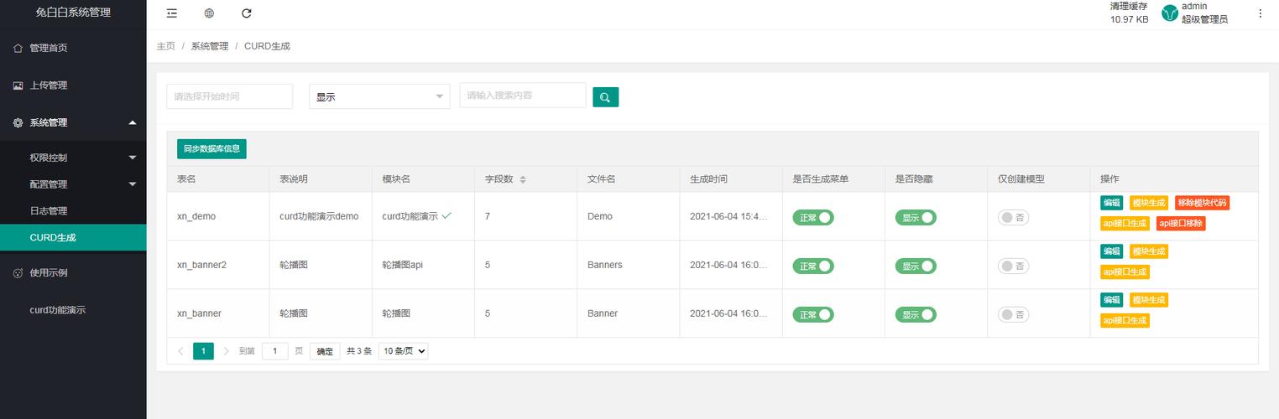
Task: Select CURD生成 in the sidebar
Action: (x=73, y=238)
